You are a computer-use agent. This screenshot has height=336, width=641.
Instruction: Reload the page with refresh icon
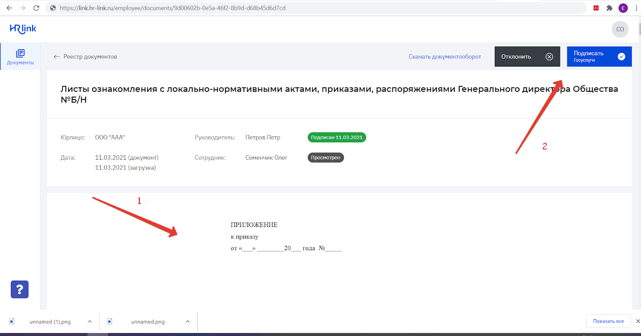coord(36,8)
